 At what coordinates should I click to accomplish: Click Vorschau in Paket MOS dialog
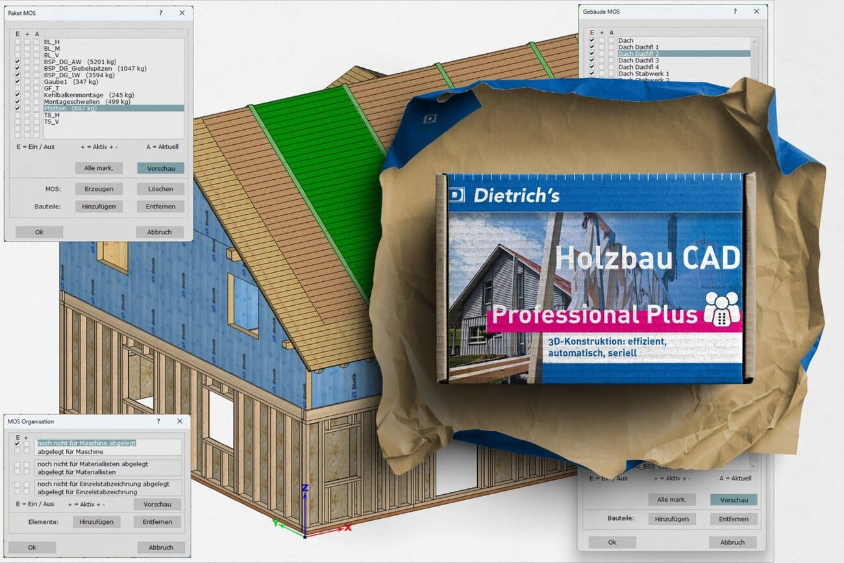[160, 168]
